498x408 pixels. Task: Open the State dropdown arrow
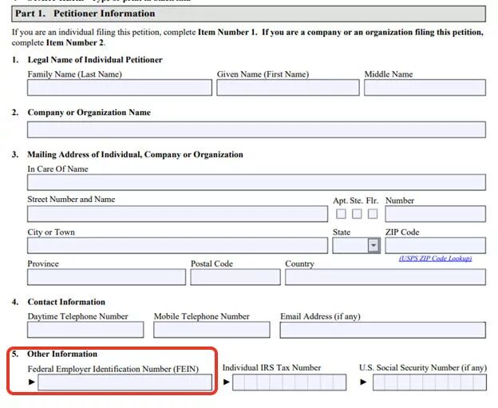[x=373, y=245]
